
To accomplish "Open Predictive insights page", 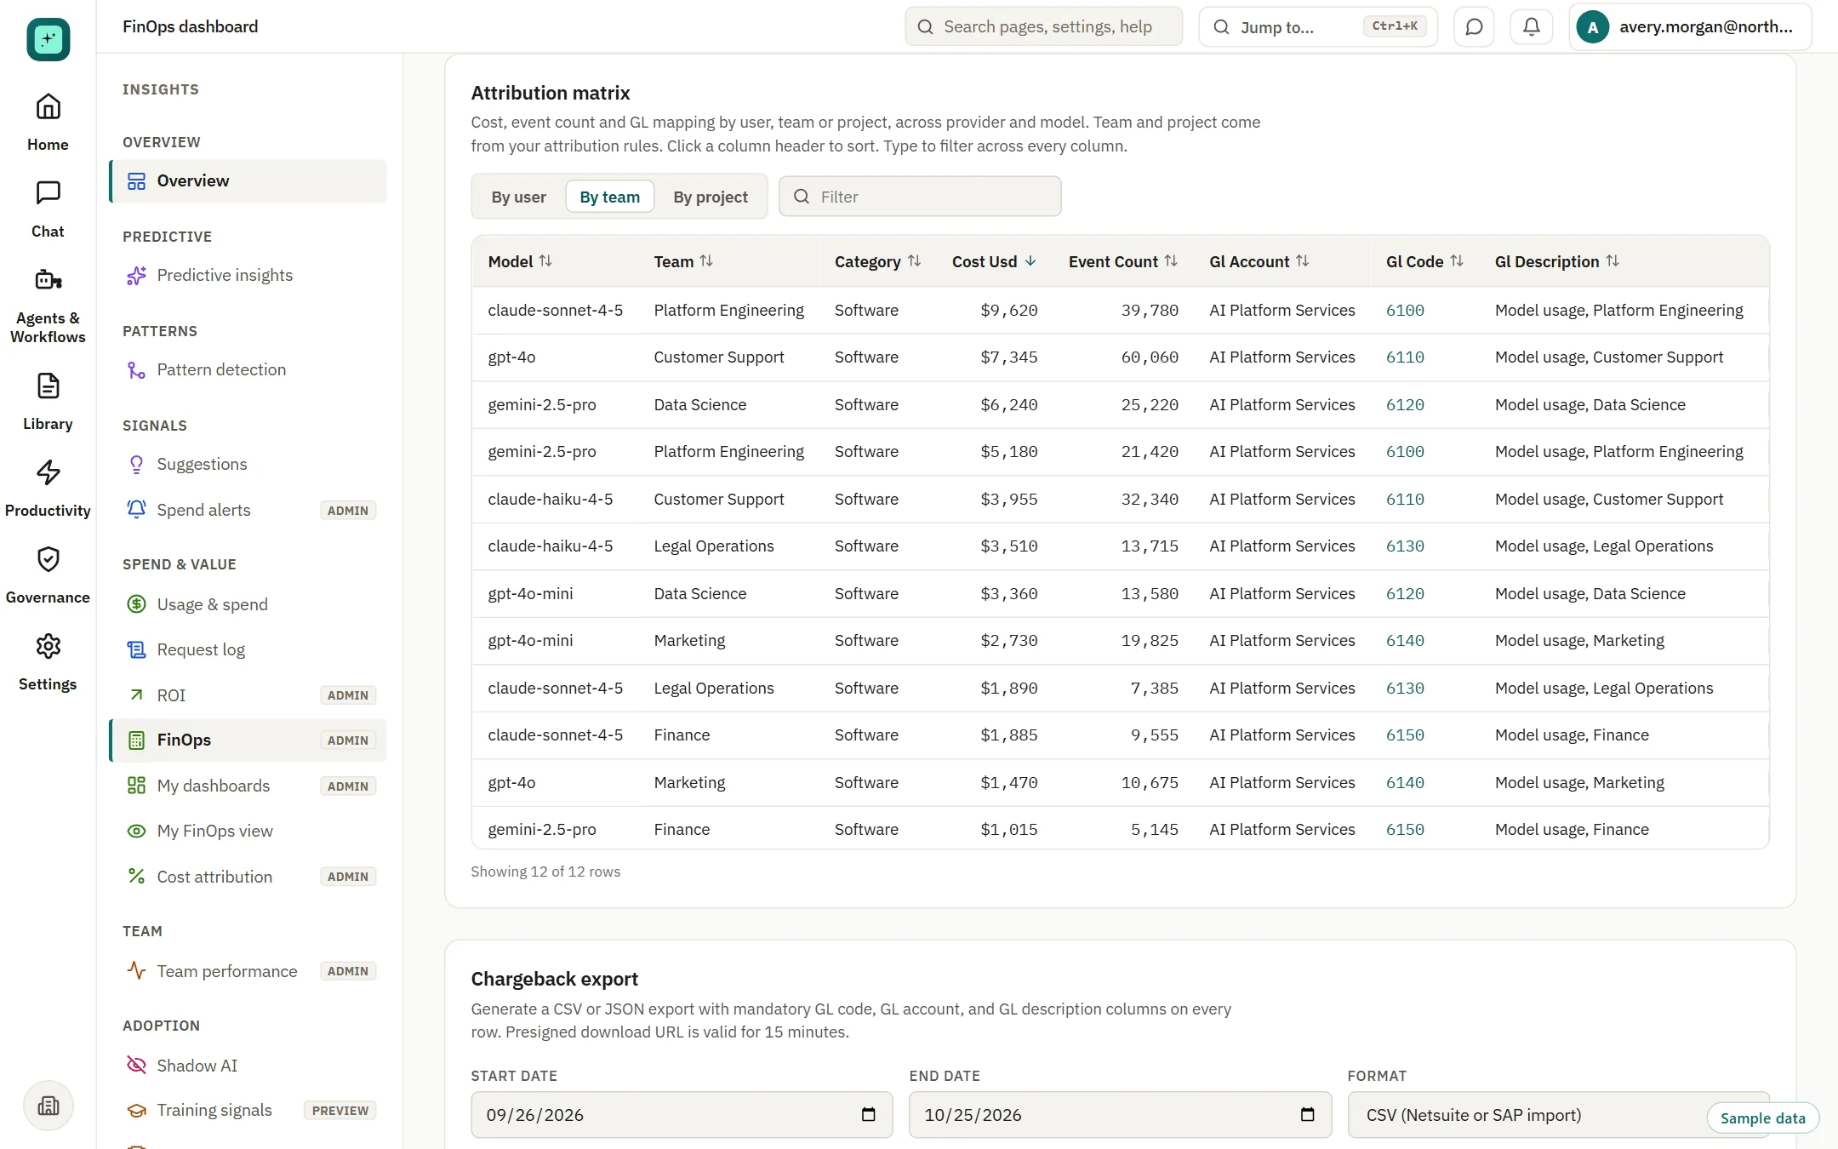I will (248, 275).
